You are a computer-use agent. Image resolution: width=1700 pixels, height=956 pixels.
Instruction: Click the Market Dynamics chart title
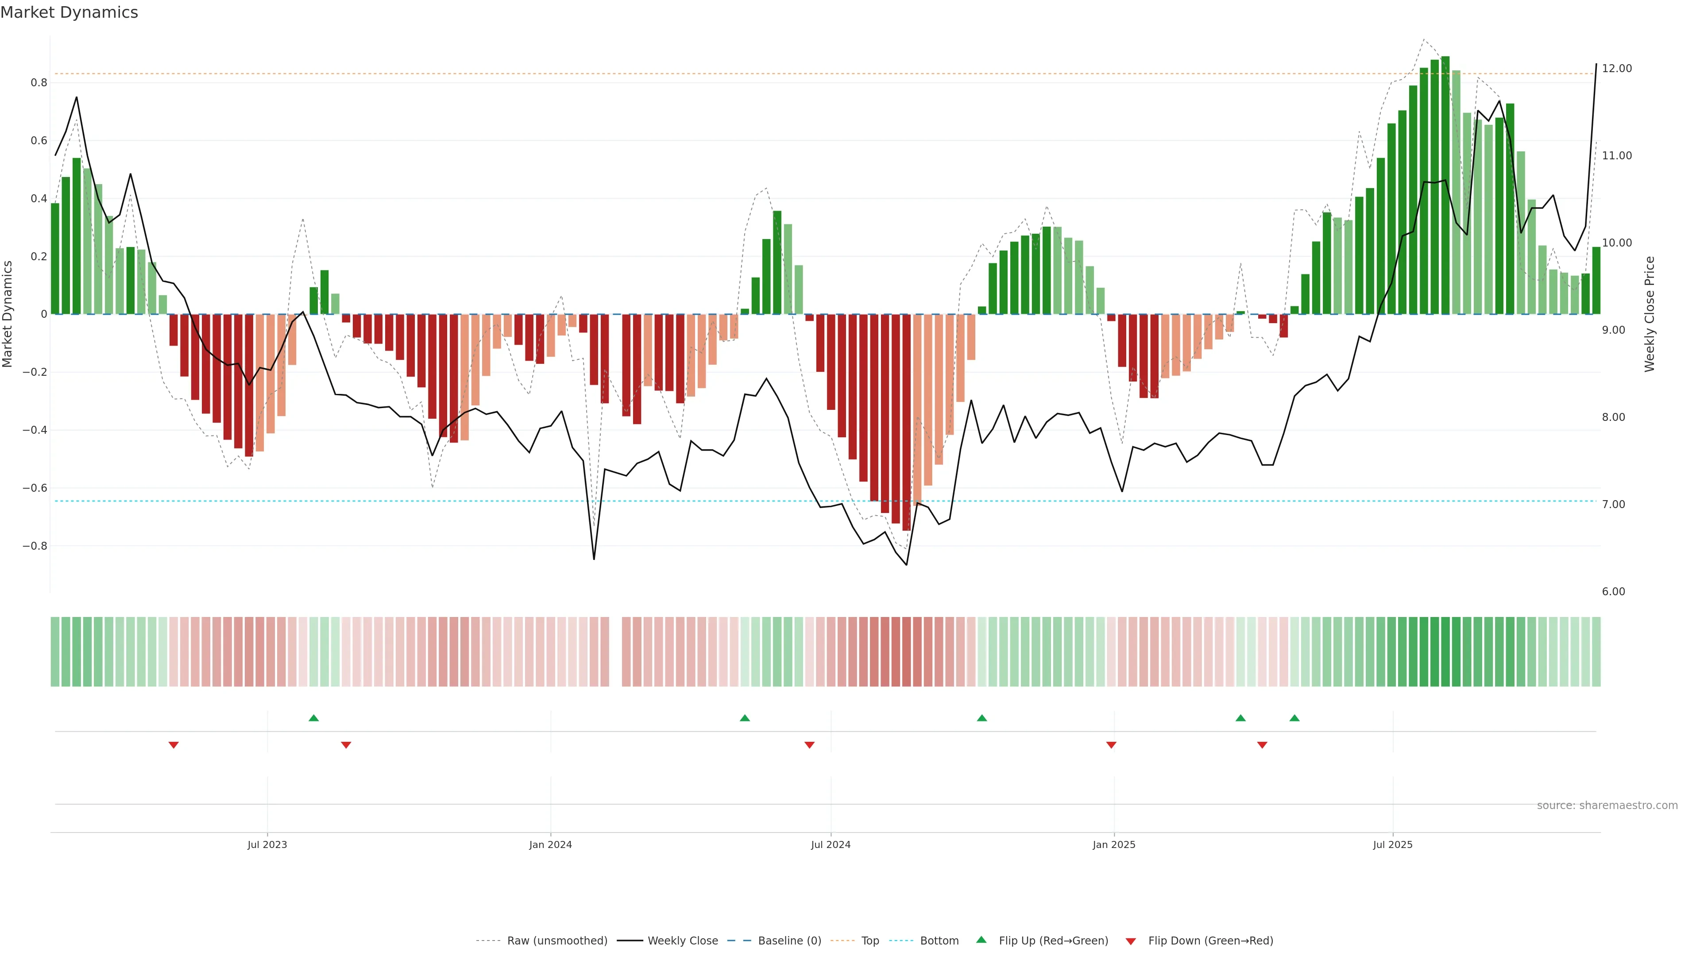70,12
